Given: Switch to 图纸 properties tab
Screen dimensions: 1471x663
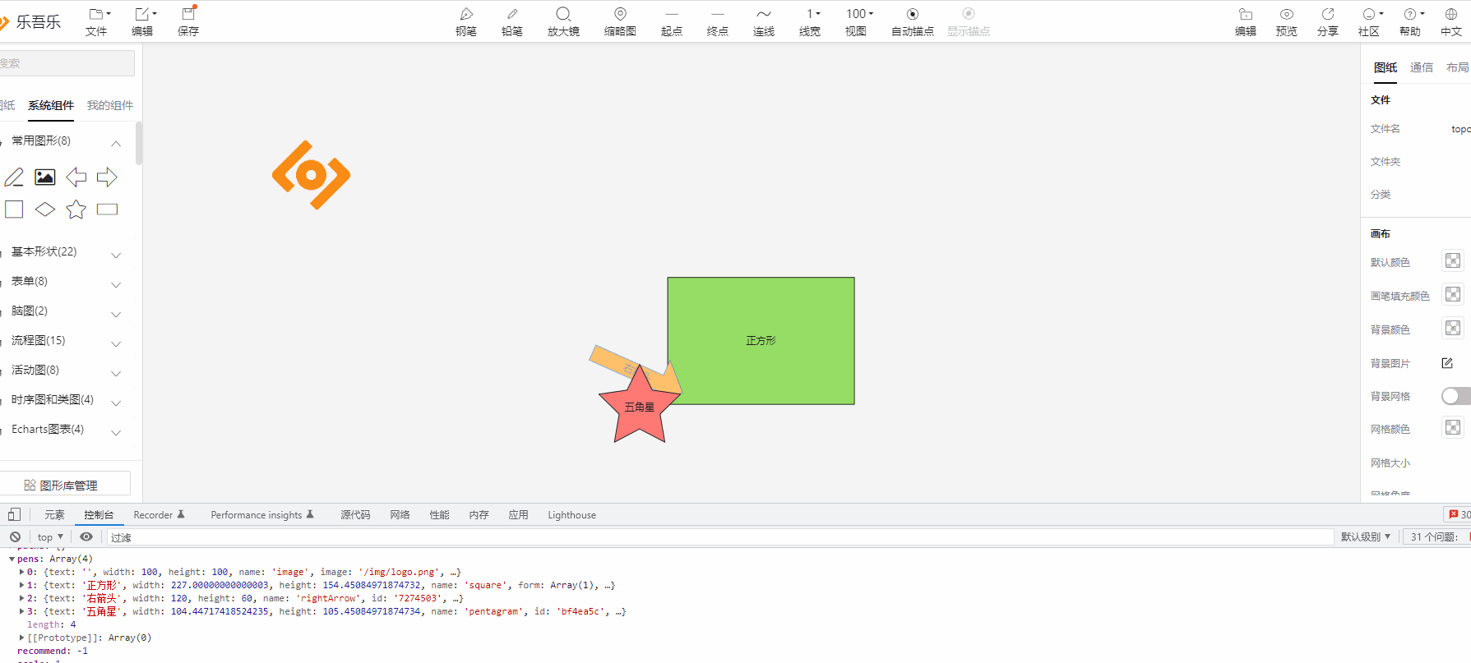Looking at the screenshot, I should [1385, 67].
